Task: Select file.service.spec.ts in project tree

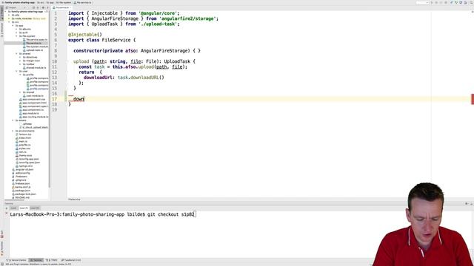Action: pyautogui.click(x=36, y=39)
